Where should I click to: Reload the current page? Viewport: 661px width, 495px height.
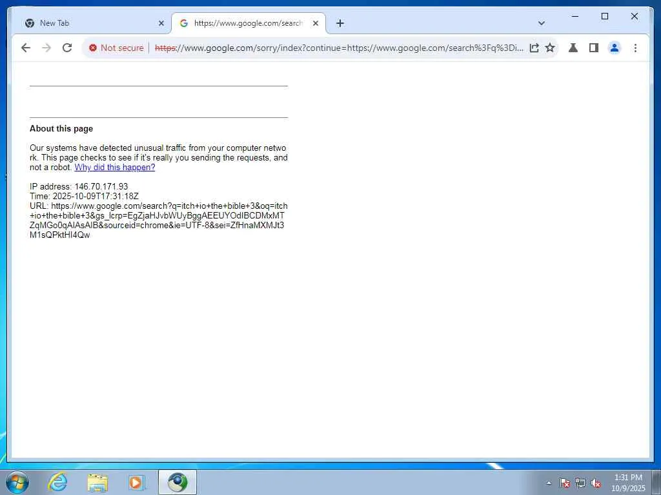coord(67,48)
